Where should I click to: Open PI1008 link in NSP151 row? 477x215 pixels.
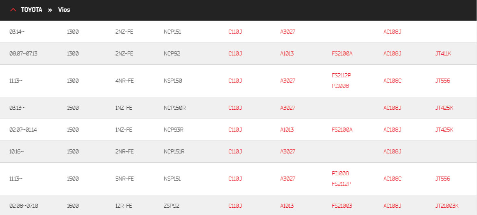click(x=340, y=174)
